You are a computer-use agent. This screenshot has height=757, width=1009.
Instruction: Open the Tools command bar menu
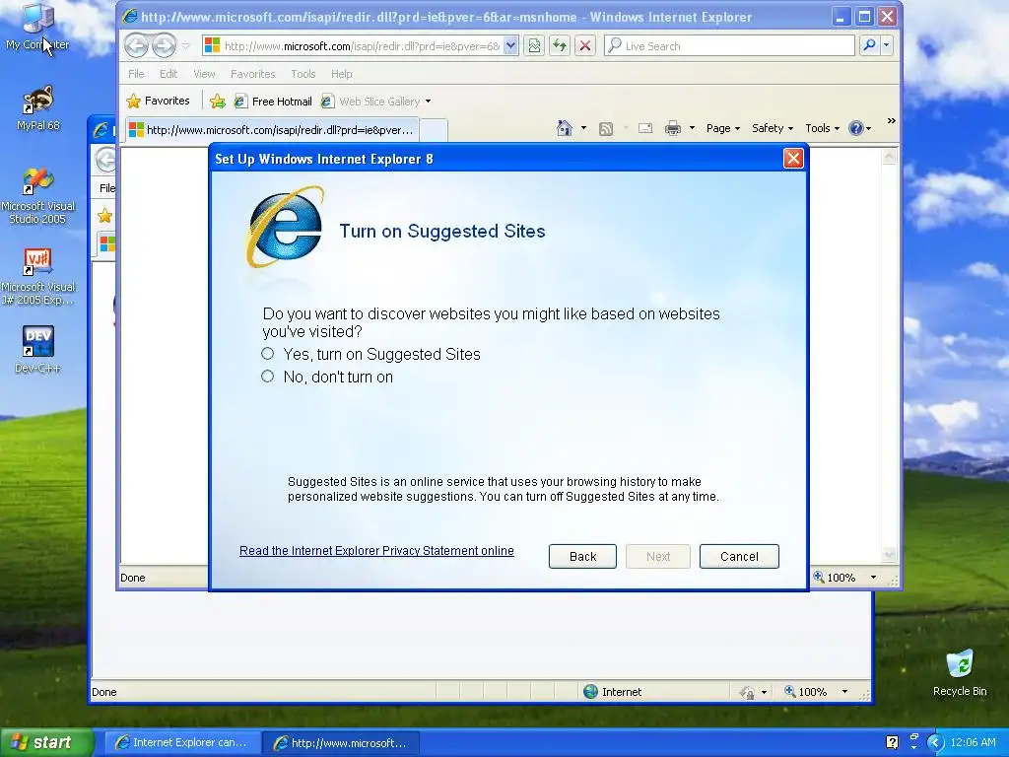coord(822,128)
